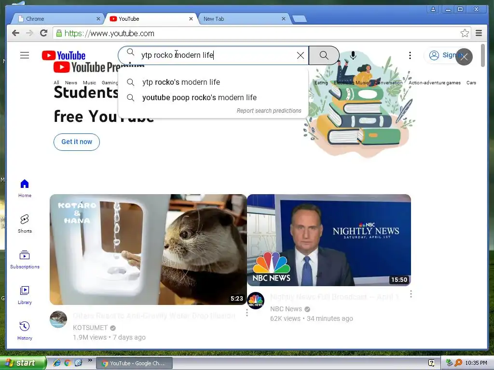Open Shorts in sidebar

25,224
